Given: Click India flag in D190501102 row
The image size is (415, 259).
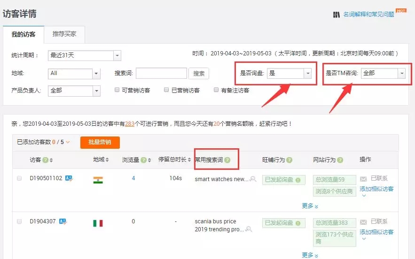Looking at the screenshot, I should coord(98,180).
